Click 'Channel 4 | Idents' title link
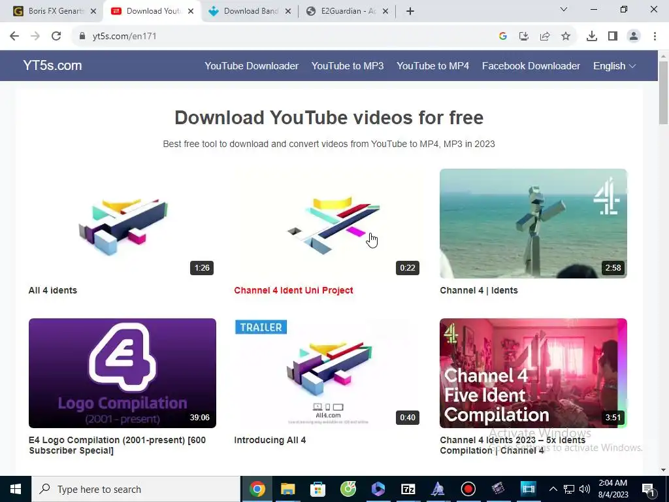Image resolution: width=669 pixels, height=502 pixels. tap(479, 290)
